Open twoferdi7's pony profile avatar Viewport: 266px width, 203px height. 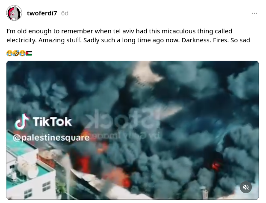click(x=14, y=13)
